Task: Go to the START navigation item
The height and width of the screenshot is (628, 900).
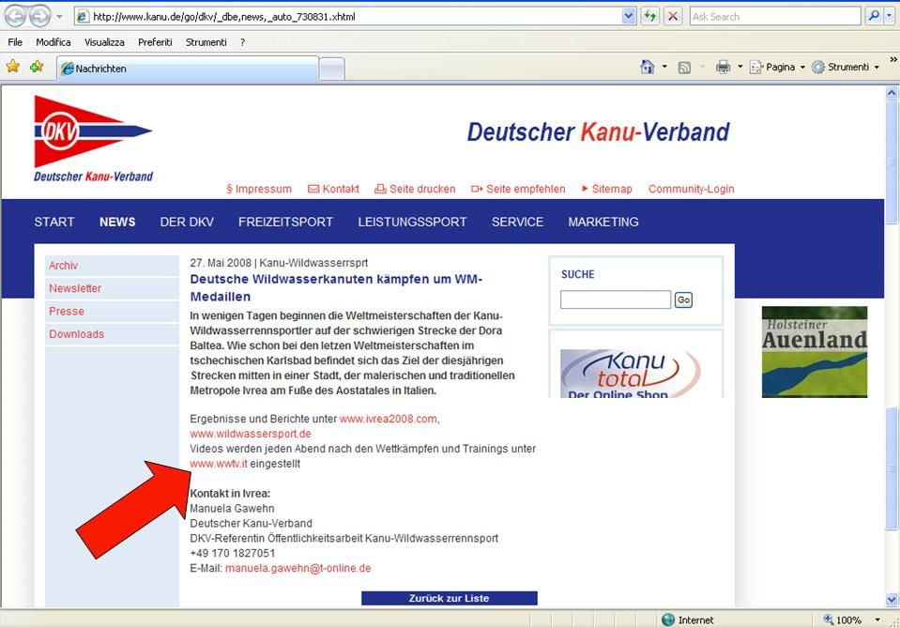Action: [x=53, y=222]
